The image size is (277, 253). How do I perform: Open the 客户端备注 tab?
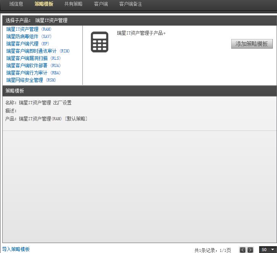pos(130,4)
